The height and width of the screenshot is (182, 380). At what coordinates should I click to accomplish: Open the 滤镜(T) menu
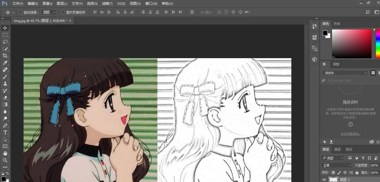pyautogui.click(x=107, y=4)
